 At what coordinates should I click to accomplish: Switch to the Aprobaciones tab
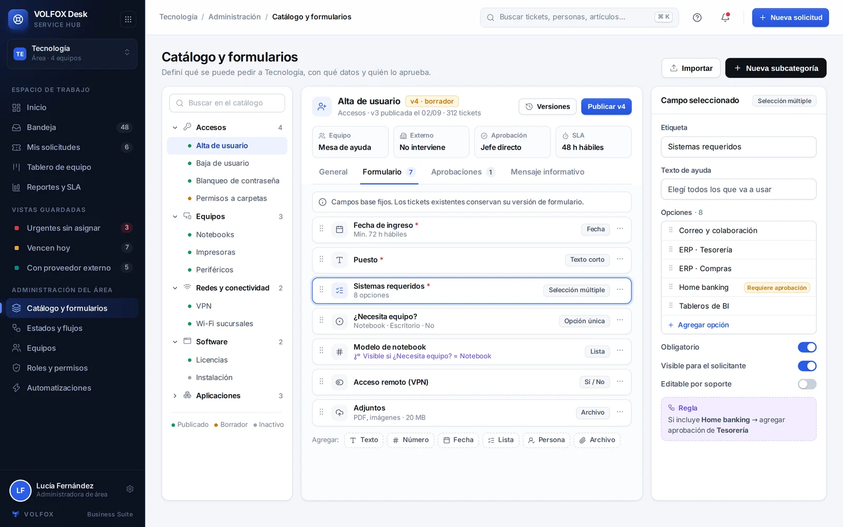pos(463,172)
